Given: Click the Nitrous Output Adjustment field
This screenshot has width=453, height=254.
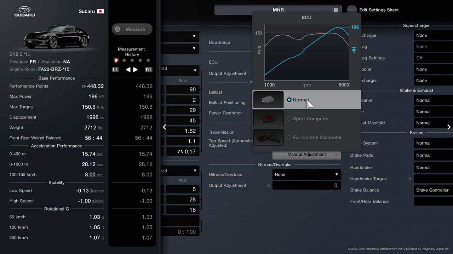Looking at the screenshot, I should point(307,186).
